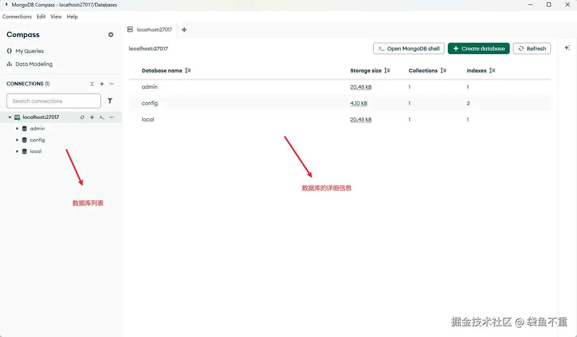Open CONNECTIONS header more options ellipsis
Viewport: 577px width, 337px height.
coord(112,84)
